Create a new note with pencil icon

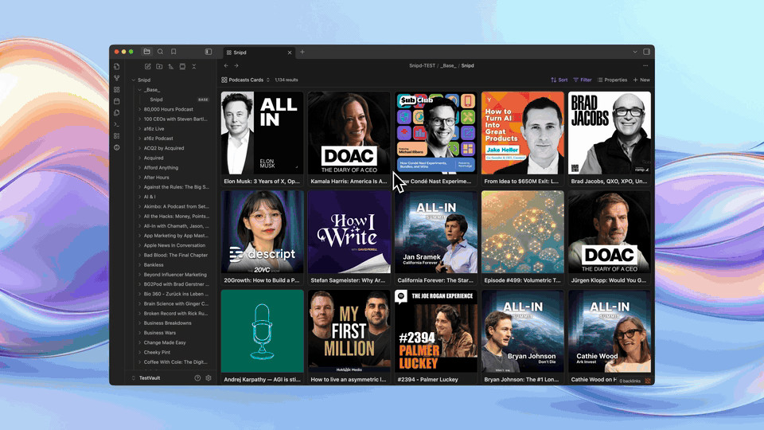148,66
